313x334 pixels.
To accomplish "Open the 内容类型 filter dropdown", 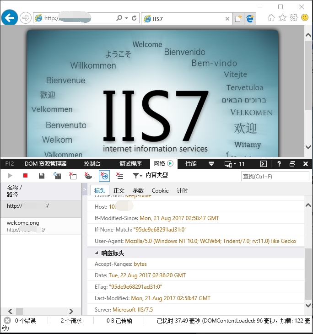I will 150,176.
